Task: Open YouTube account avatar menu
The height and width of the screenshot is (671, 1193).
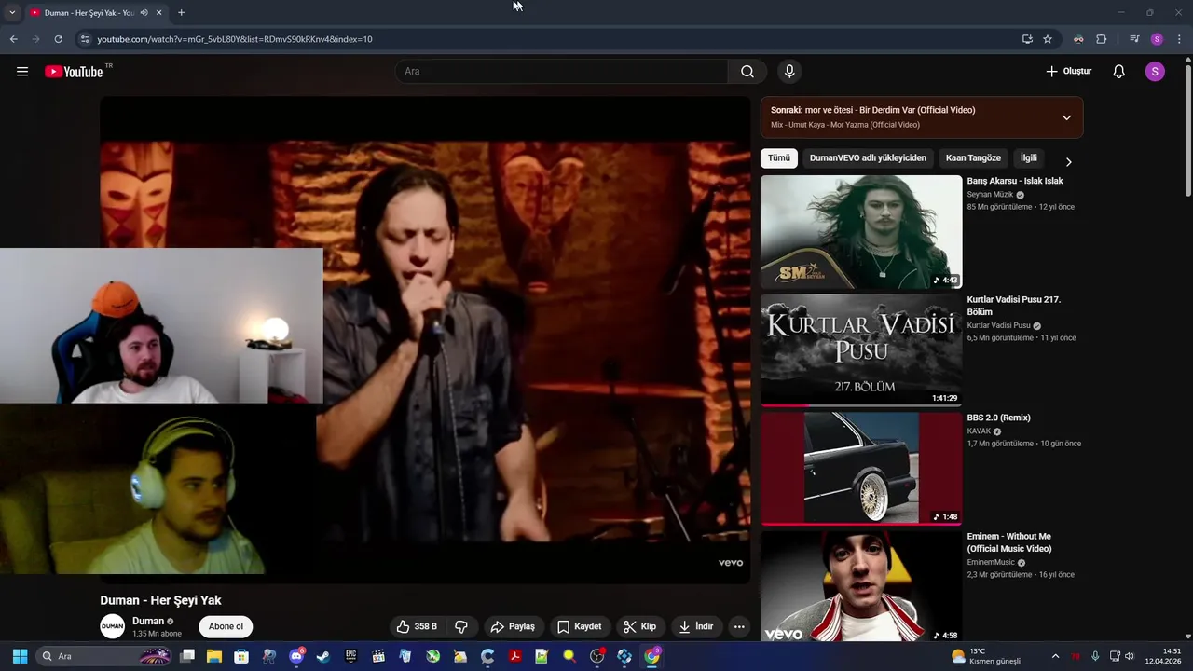Action: 1155,72
